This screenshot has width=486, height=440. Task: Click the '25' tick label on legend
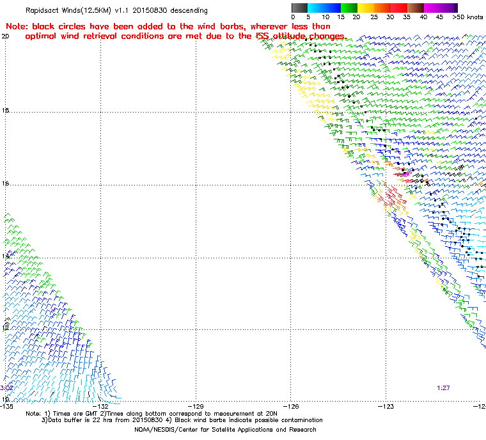pos(374,17)
